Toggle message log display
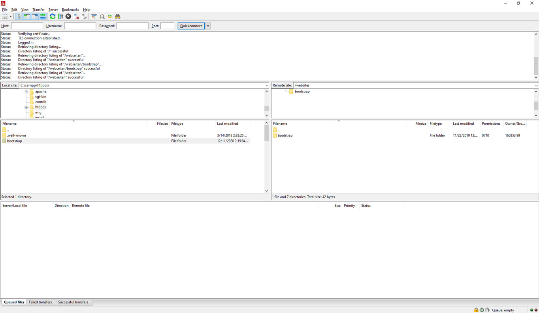Image resolution: width=539 pixels, height=313 pixels. tap(19, 17)
